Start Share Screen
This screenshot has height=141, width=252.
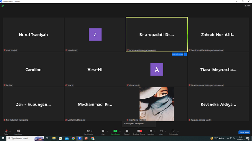pyautogui.click(x=115, y=132)
